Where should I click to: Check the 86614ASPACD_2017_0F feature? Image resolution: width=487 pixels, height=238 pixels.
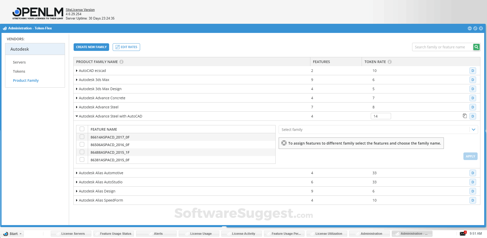[82, 137]
